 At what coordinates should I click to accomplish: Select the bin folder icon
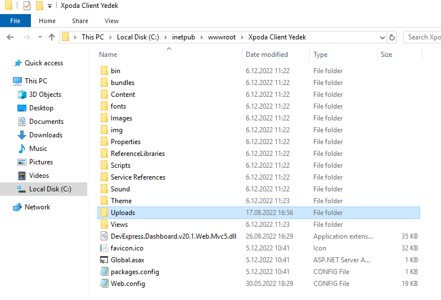click(x=104, y=71)
